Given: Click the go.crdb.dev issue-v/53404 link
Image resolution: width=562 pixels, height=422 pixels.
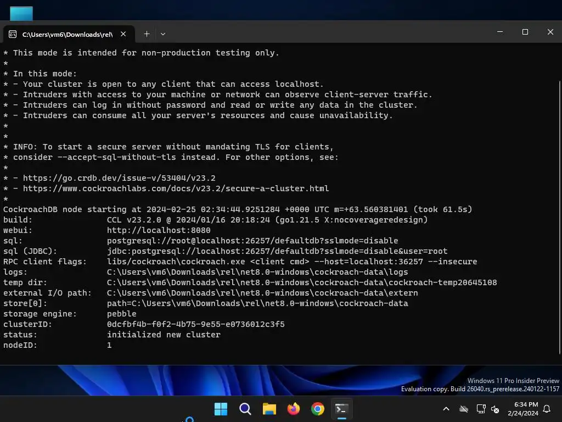Looking at the screenshot, I should 119,178.
